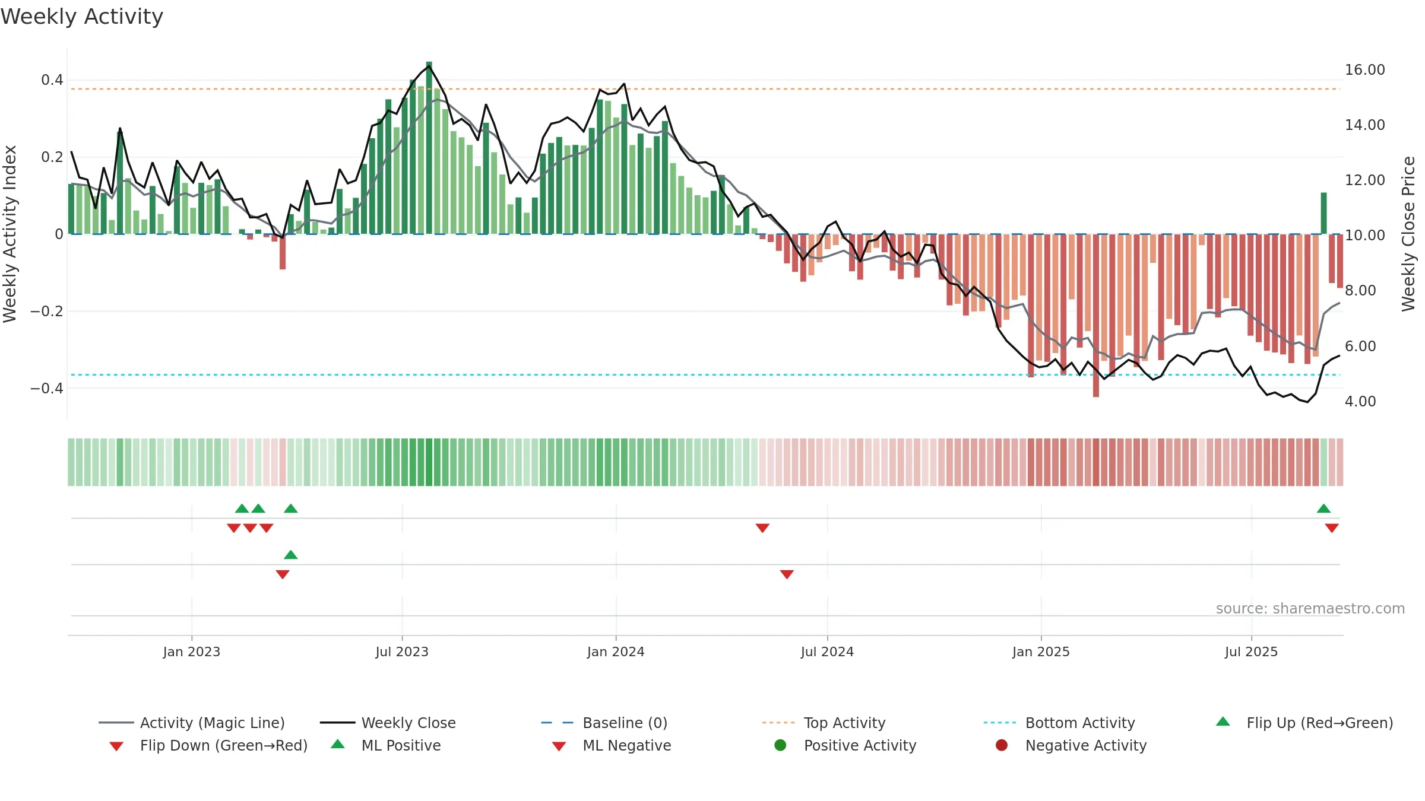
Task: Click the Jan 2025 x-axis label
Action: point(1041,652)
